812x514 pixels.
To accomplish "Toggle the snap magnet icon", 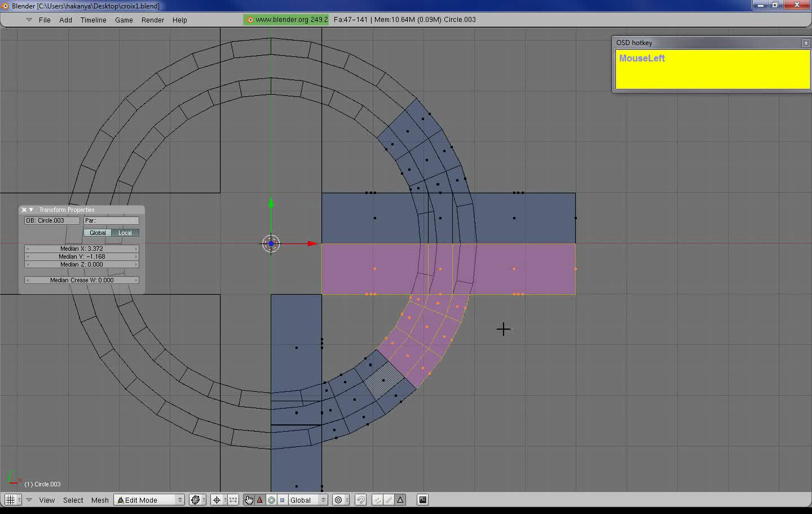I will [x=361, y=500].
